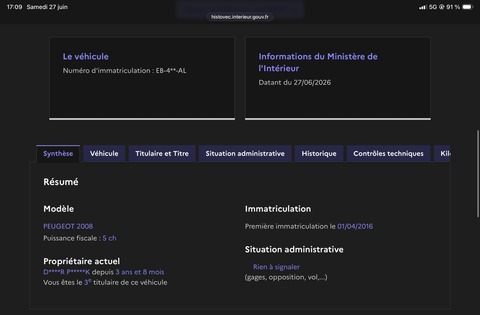
Task: Switch to Situation administrative tab
Action: click(x=245, y=154)
